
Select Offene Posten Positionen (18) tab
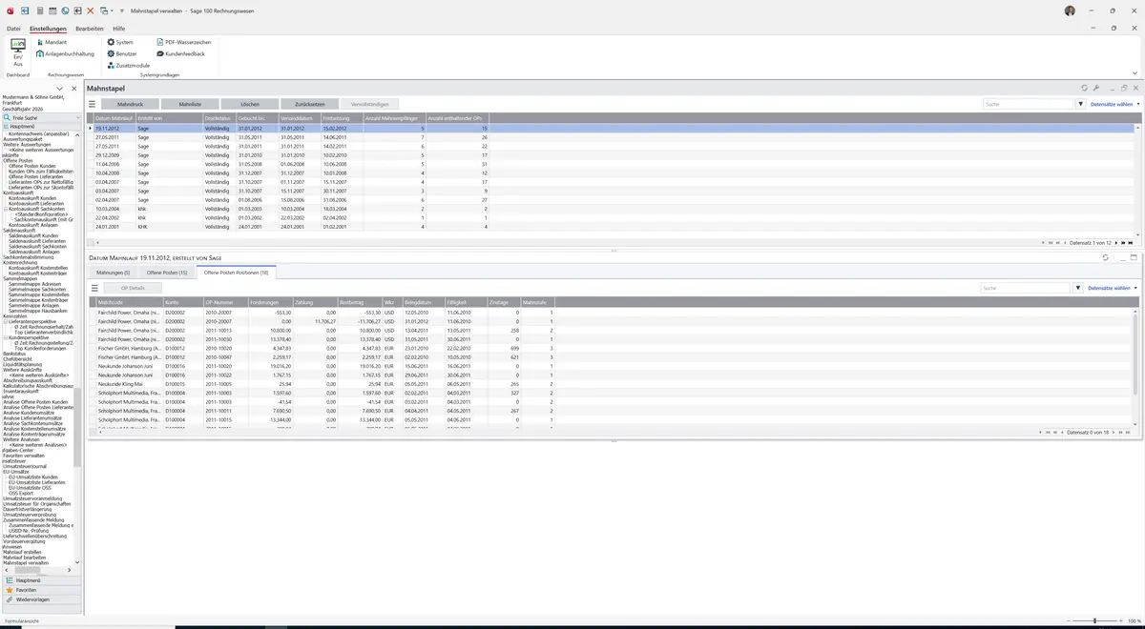pos(236,273)
